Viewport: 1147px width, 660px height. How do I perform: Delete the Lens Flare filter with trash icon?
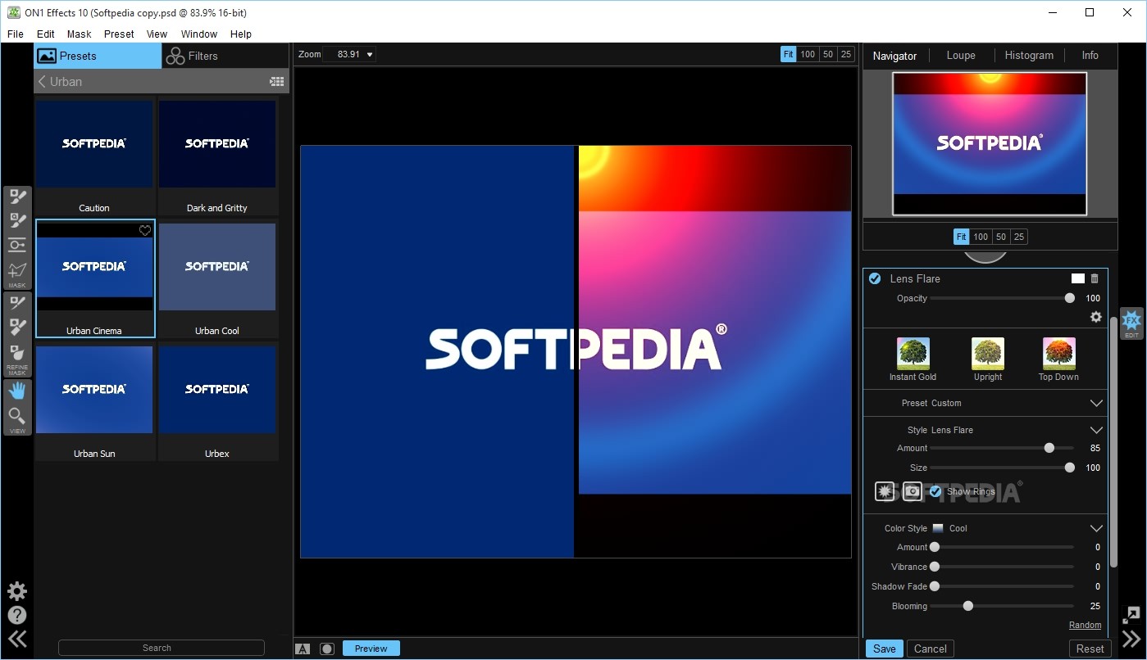1095,278
